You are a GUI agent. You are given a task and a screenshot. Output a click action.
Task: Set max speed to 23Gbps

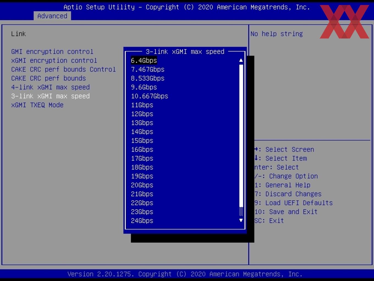(142, 212)
